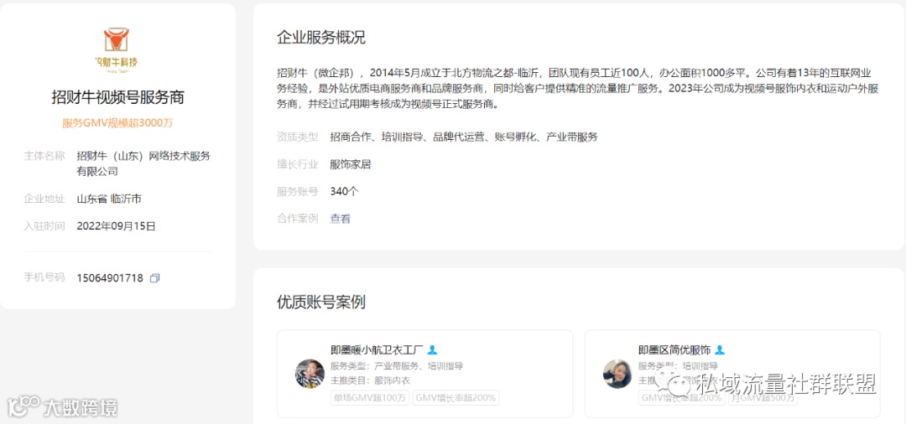This screenshot has width=906, height=424.
Task: Click the address 山东省 临沂市
Action: point(109,199)
